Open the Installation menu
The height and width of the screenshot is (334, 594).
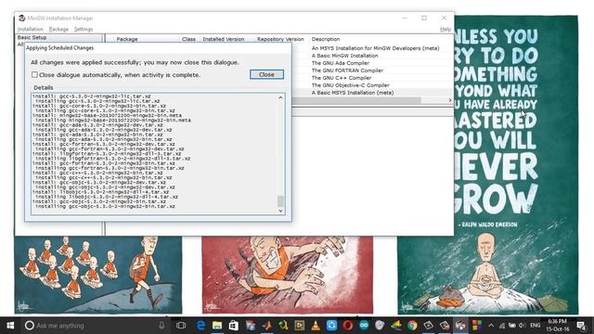pyautogui.click(x=31, y=29)
